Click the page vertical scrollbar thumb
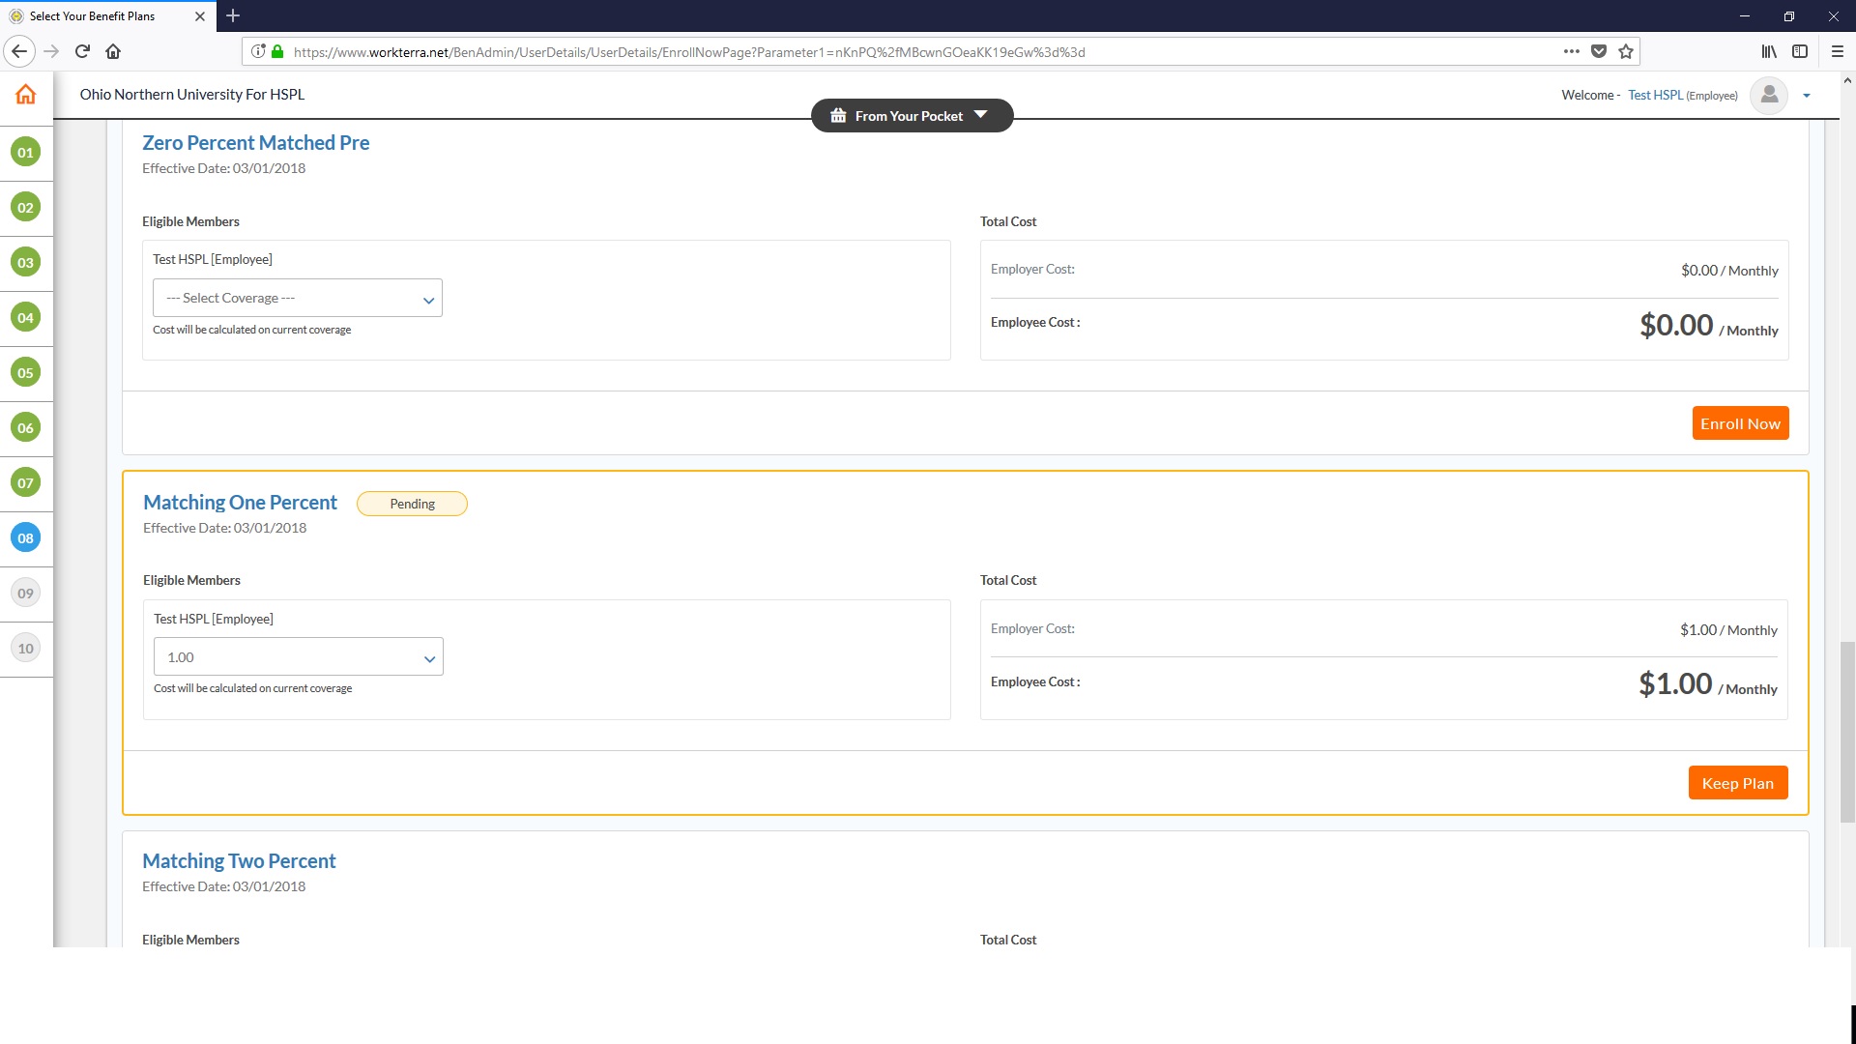 (1847, 730)
